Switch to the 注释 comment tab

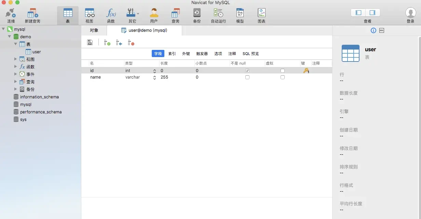[x=232, y=54]
